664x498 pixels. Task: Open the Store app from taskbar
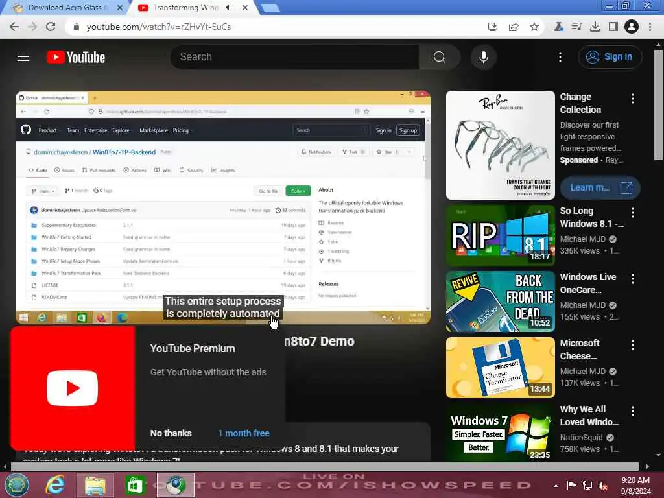point(135,485)
